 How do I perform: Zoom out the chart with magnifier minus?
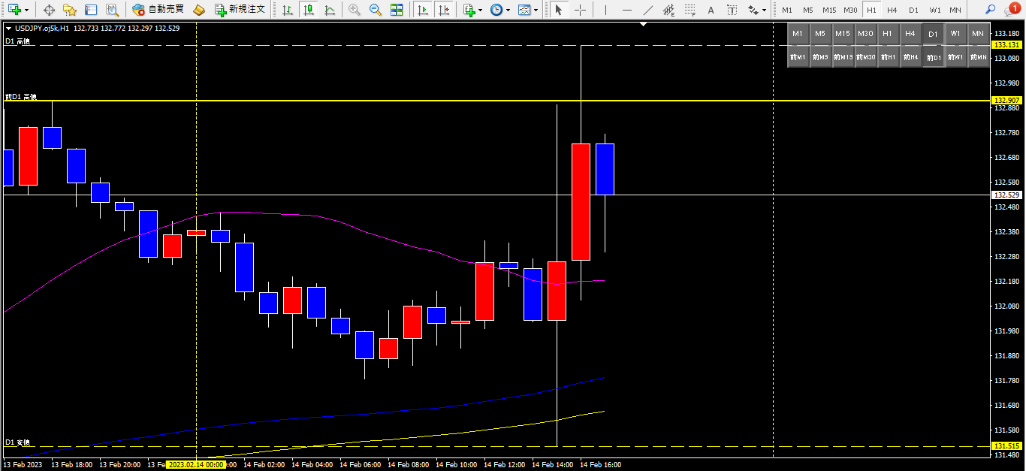(x=375, y=10)
